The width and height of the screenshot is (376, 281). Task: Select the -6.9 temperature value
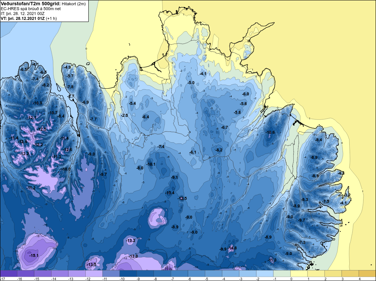pyautogui.click(x=85, y=102)
